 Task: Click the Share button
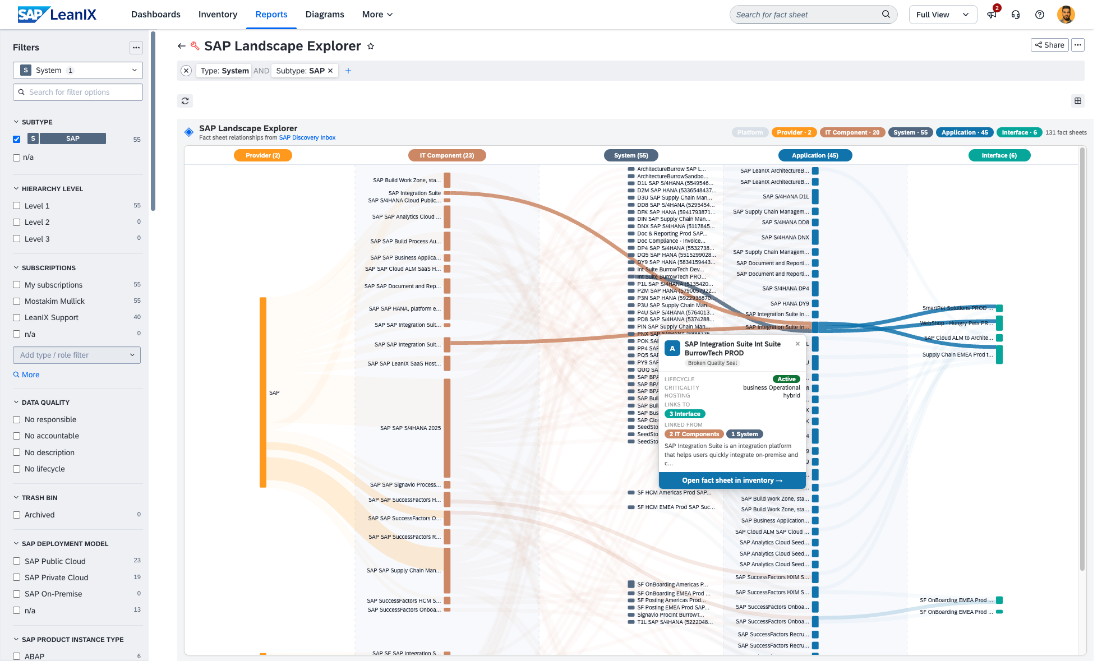click(x=1049, y=45)
